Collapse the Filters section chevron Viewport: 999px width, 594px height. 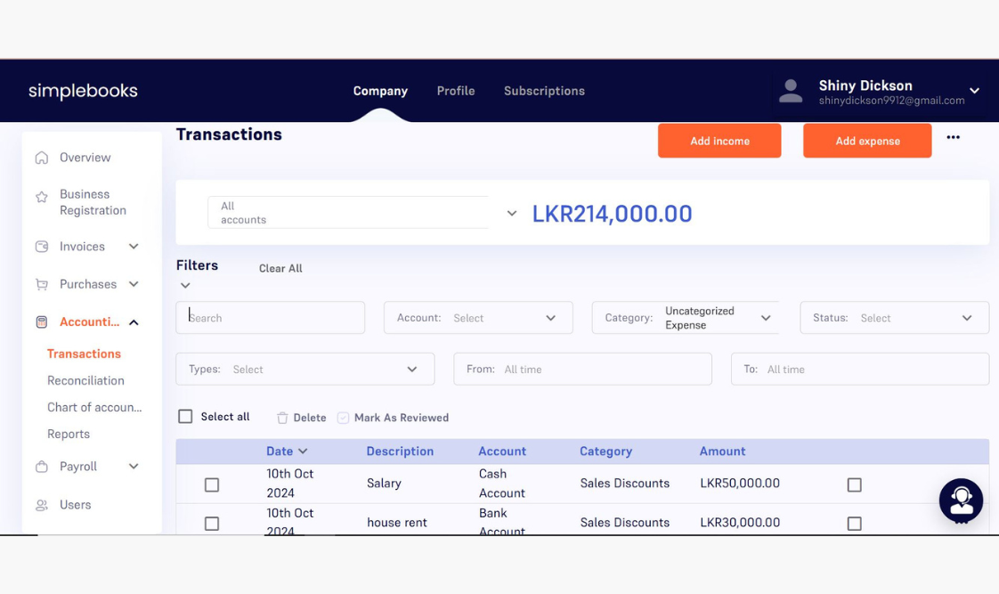[185, 286]
